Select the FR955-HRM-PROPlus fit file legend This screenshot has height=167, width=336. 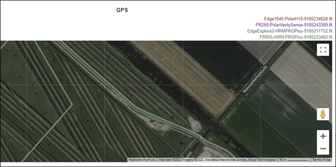tap(296, 37)
